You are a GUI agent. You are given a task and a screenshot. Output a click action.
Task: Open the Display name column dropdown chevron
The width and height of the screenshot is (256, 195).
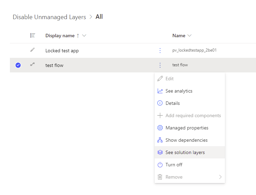(84, 36)
